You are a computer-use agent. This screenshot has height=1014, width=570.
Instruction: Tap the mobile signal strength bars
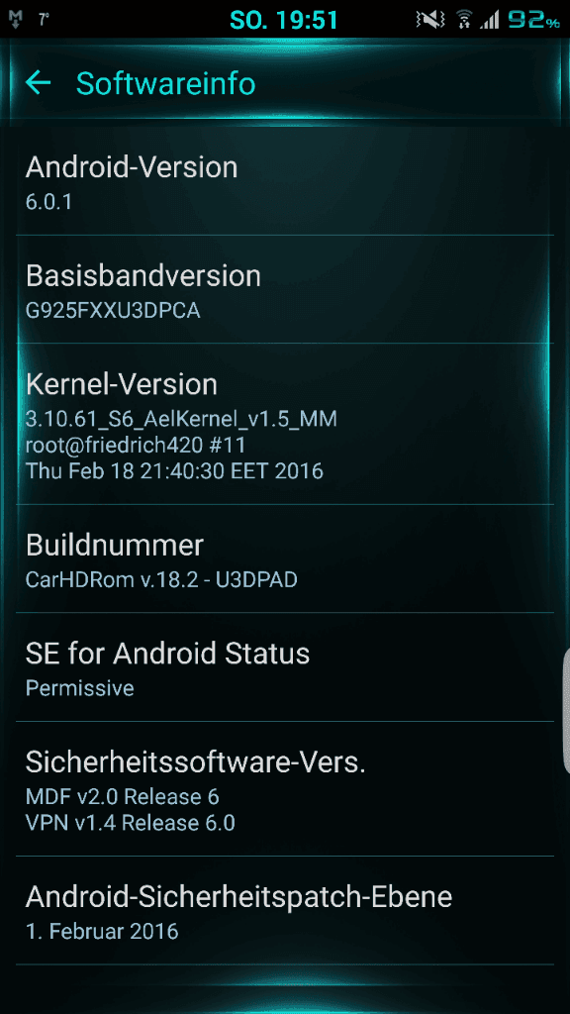coord(489,20)
